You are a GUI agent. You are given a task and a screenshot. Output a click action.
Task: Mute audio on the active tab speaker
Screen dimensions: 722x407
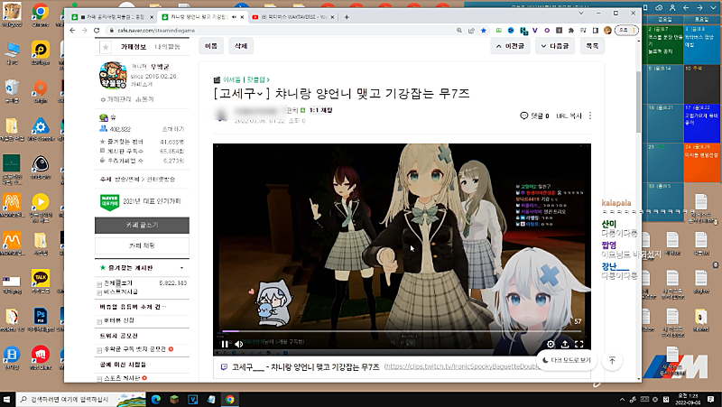(x=234, y=17)
